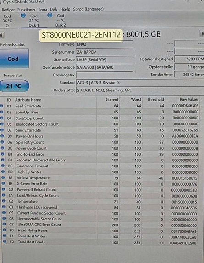This screenshot has width=204, height=263.
Task: Click status dot beside Total Host Reads
Action: (x=5, y=242)
